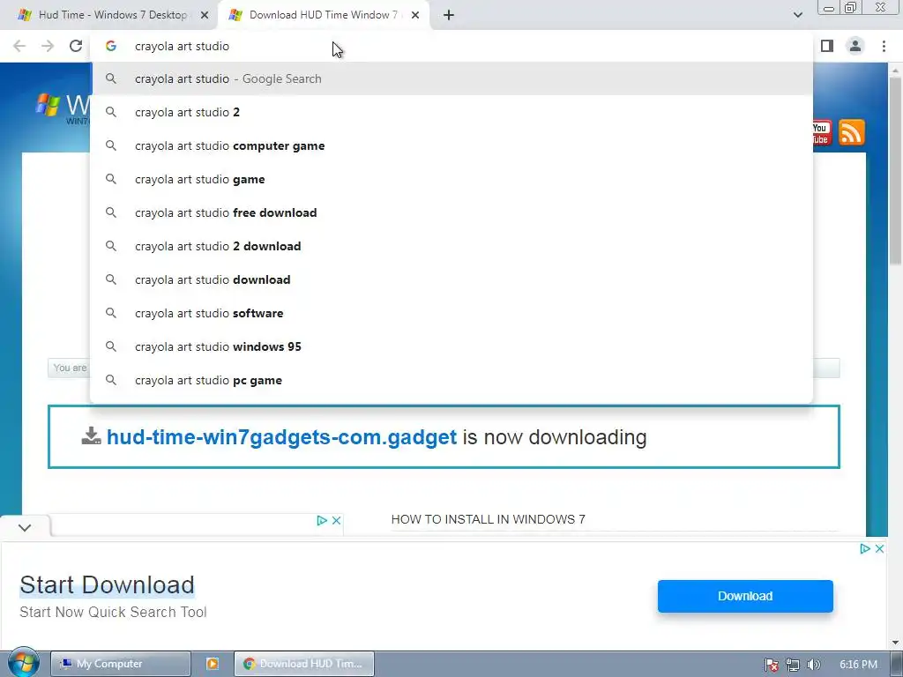
Task: Click the YouTube icon on the website header
Action: click(x=822, y=133)
